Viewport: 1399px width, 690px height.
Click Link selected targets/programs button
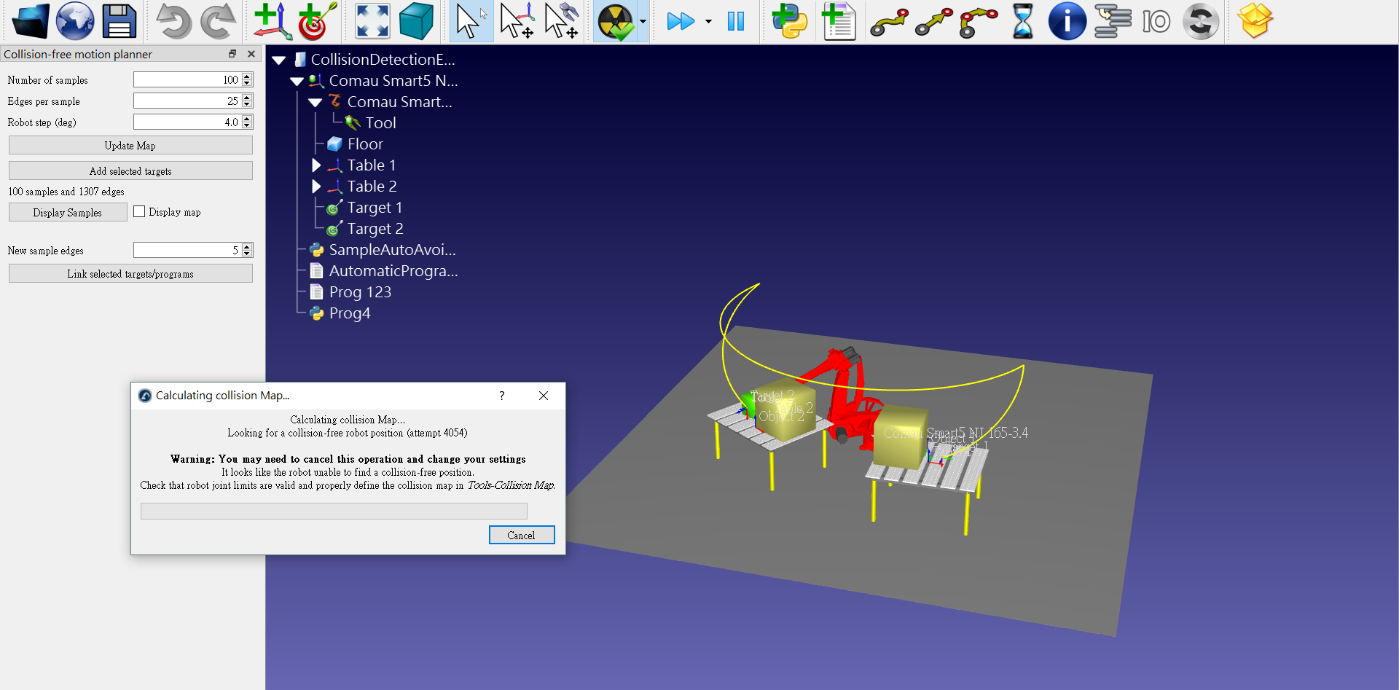tap(130, 273)
